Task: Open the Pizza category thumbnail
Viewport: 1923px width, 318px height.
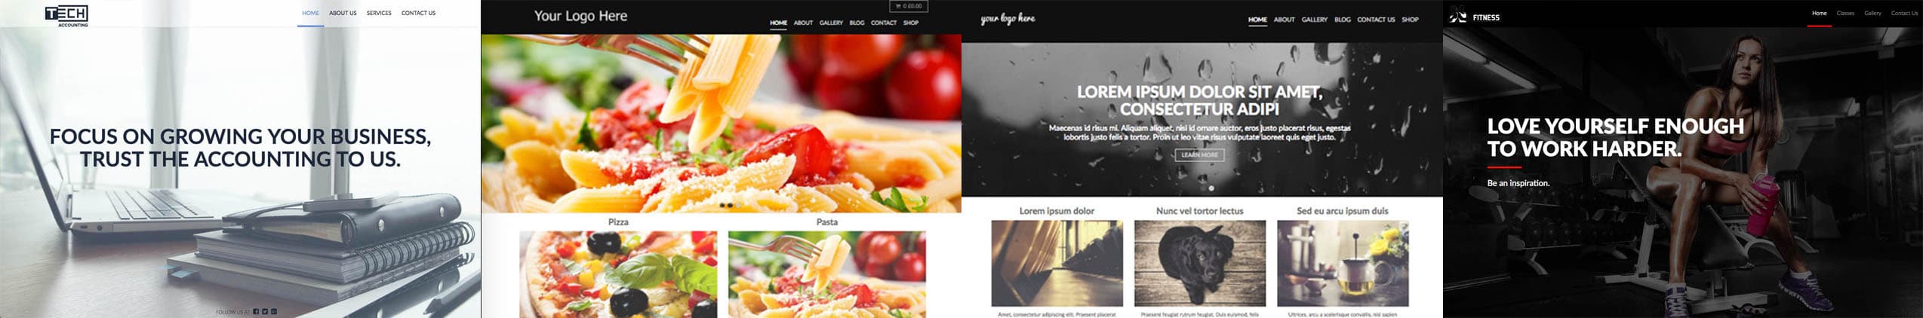Action: (x=618, y=274)
